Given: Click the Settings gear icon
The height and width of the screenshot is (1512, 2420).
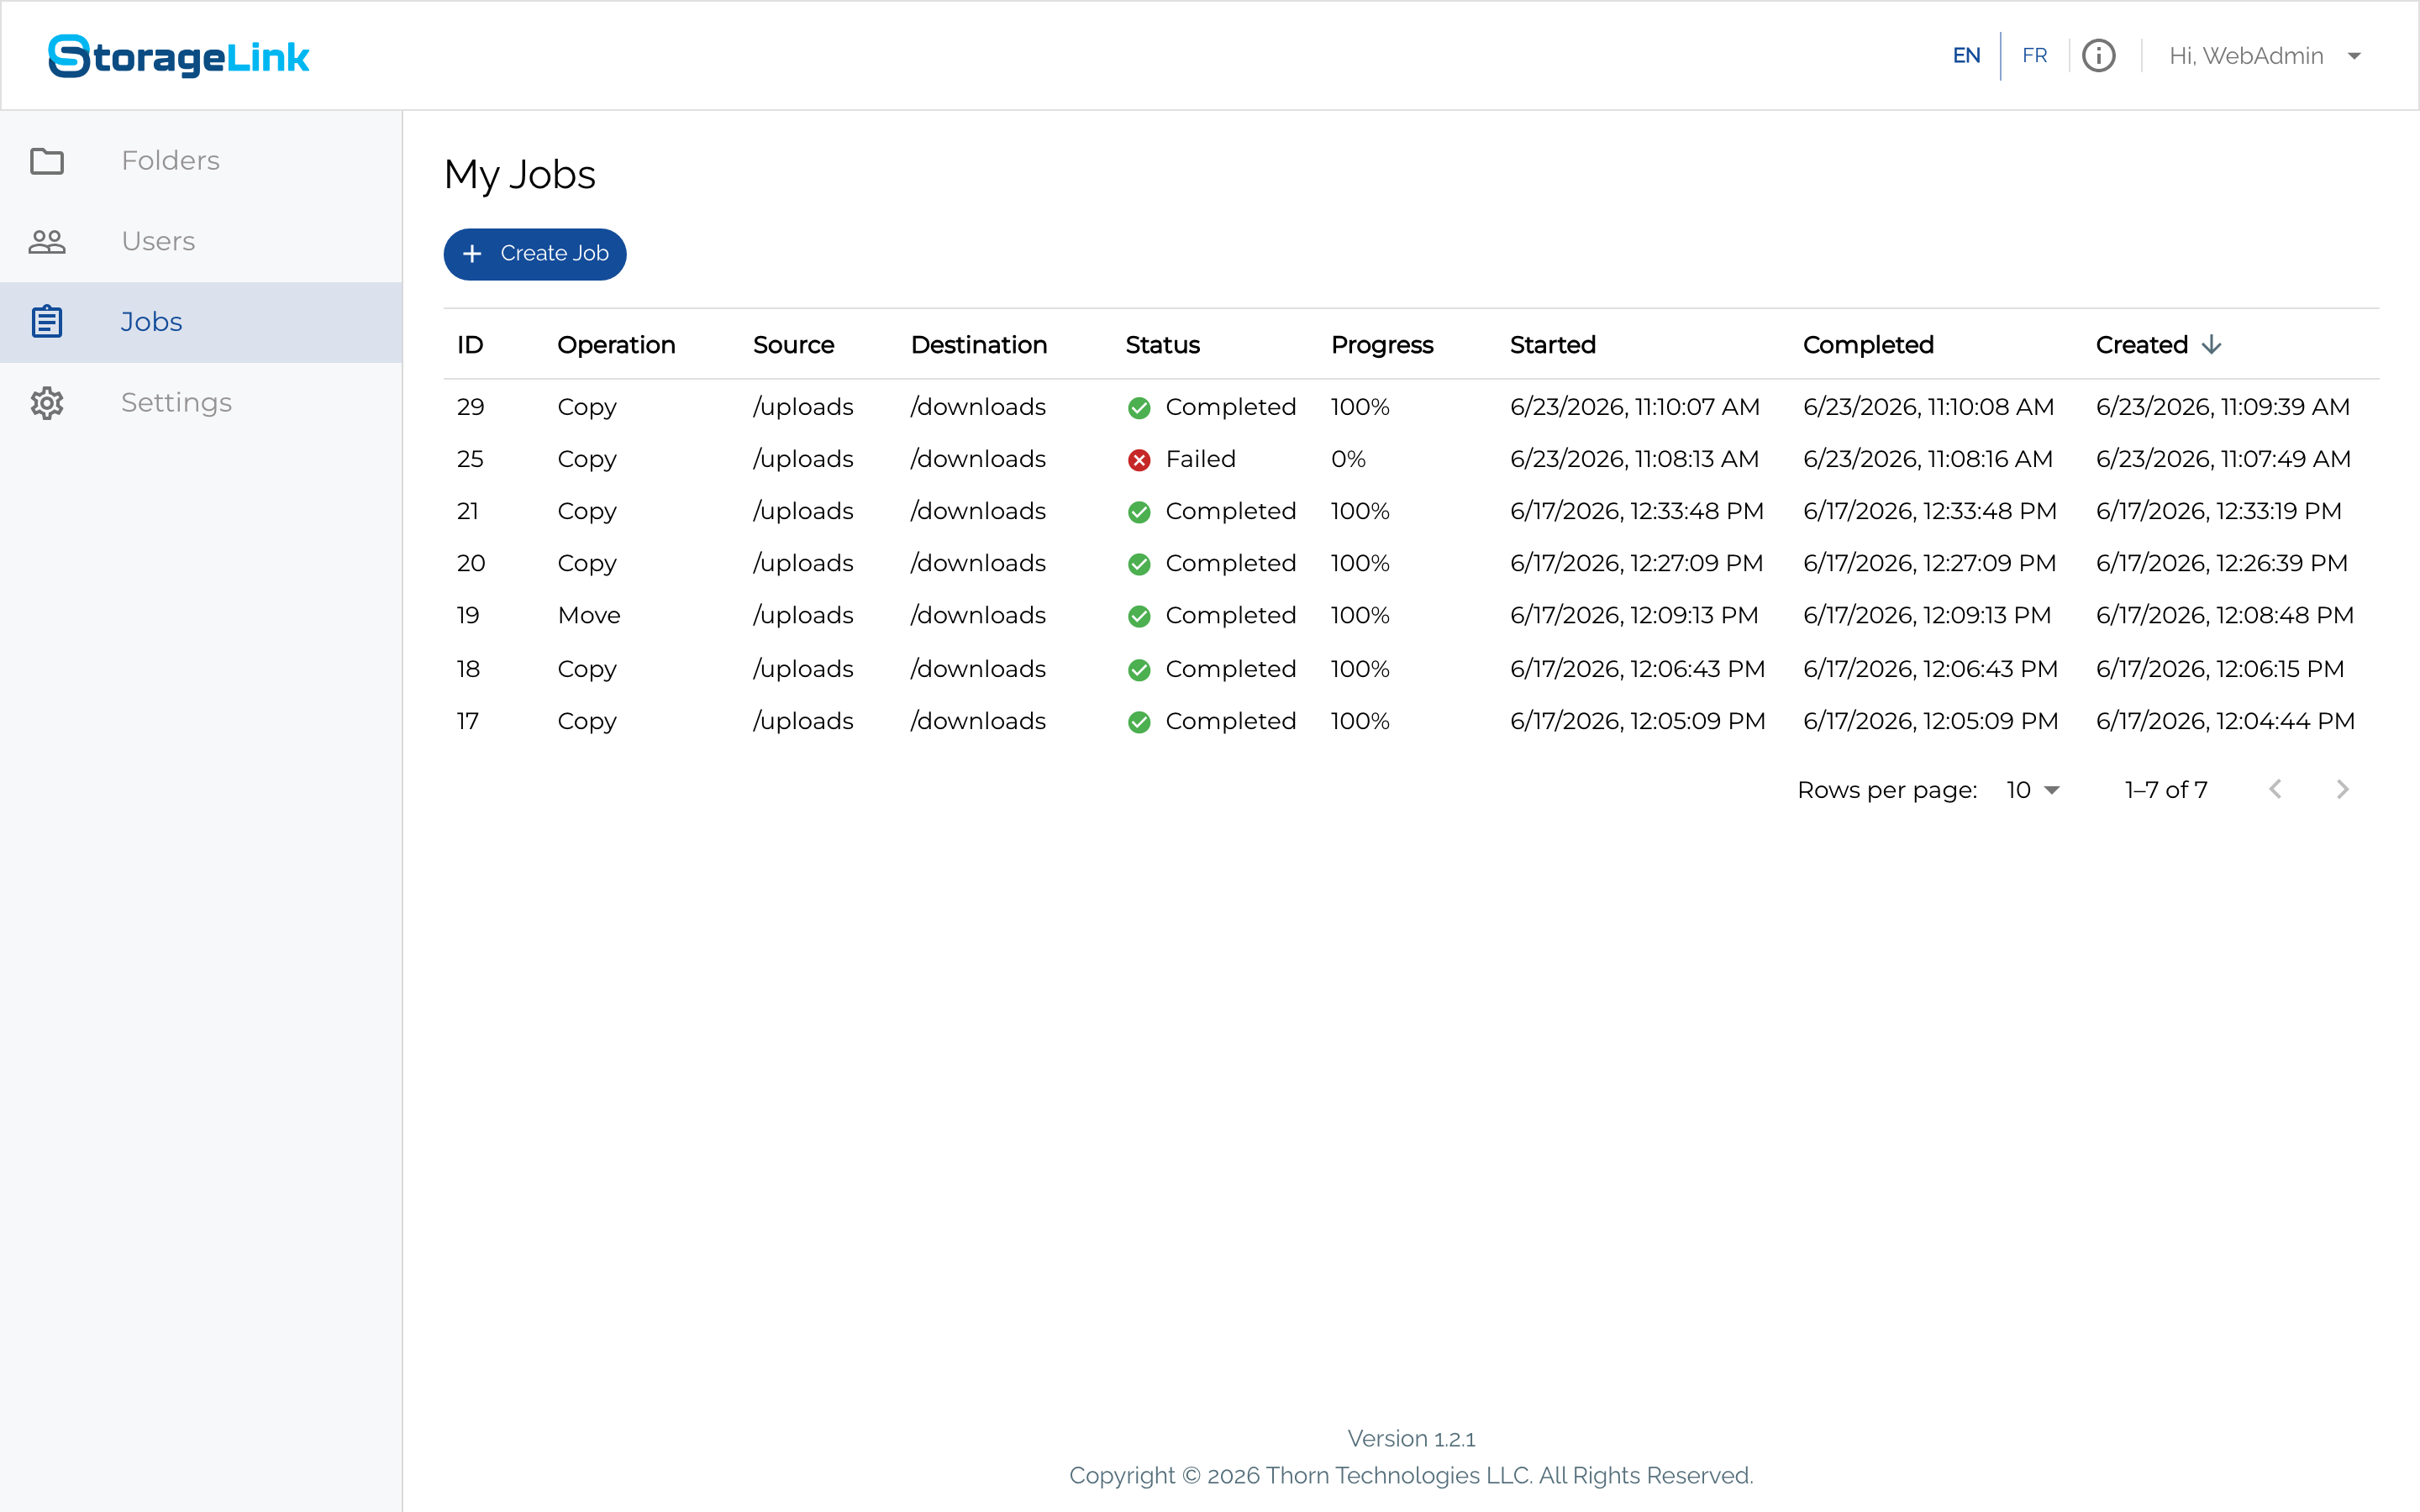Looking at the screenshot, I should click(47, 403).
